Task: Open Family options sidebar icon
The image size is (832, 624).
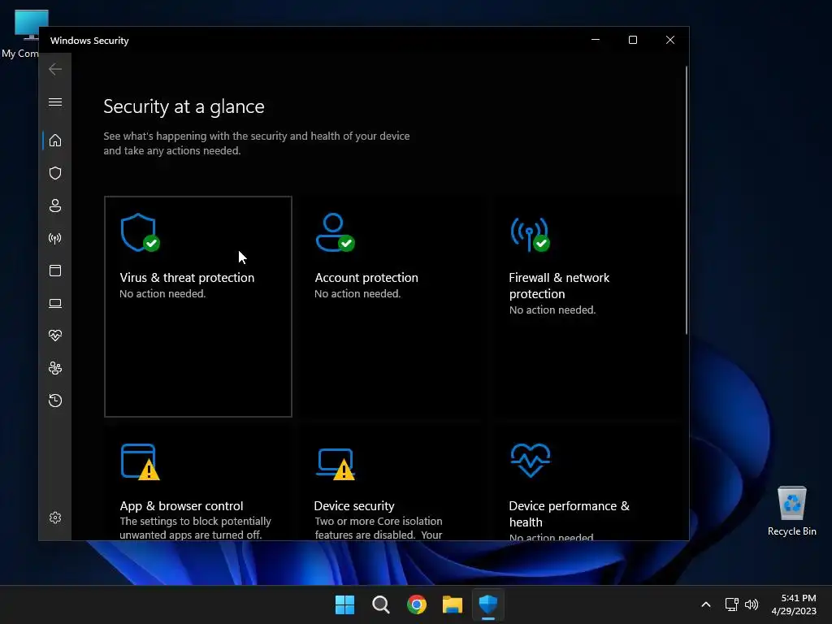Action: (x=55, y=368)
